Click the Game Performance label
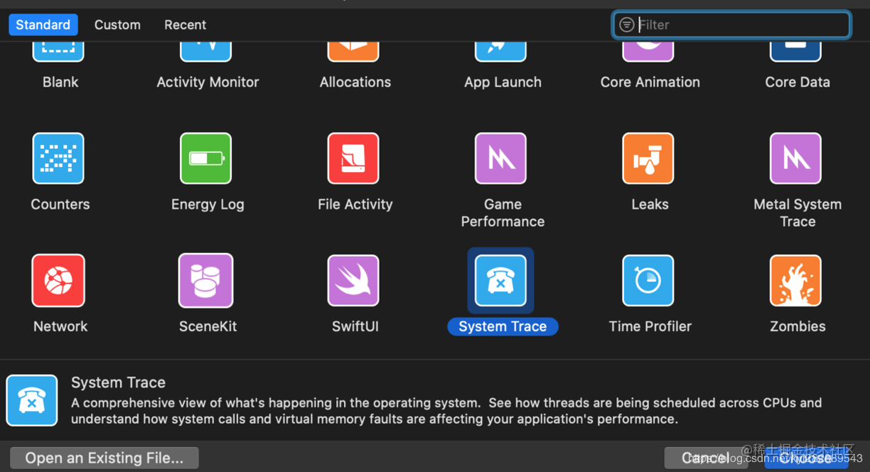The height and width of the screenshot is (472, 870). tap(503, 213)
